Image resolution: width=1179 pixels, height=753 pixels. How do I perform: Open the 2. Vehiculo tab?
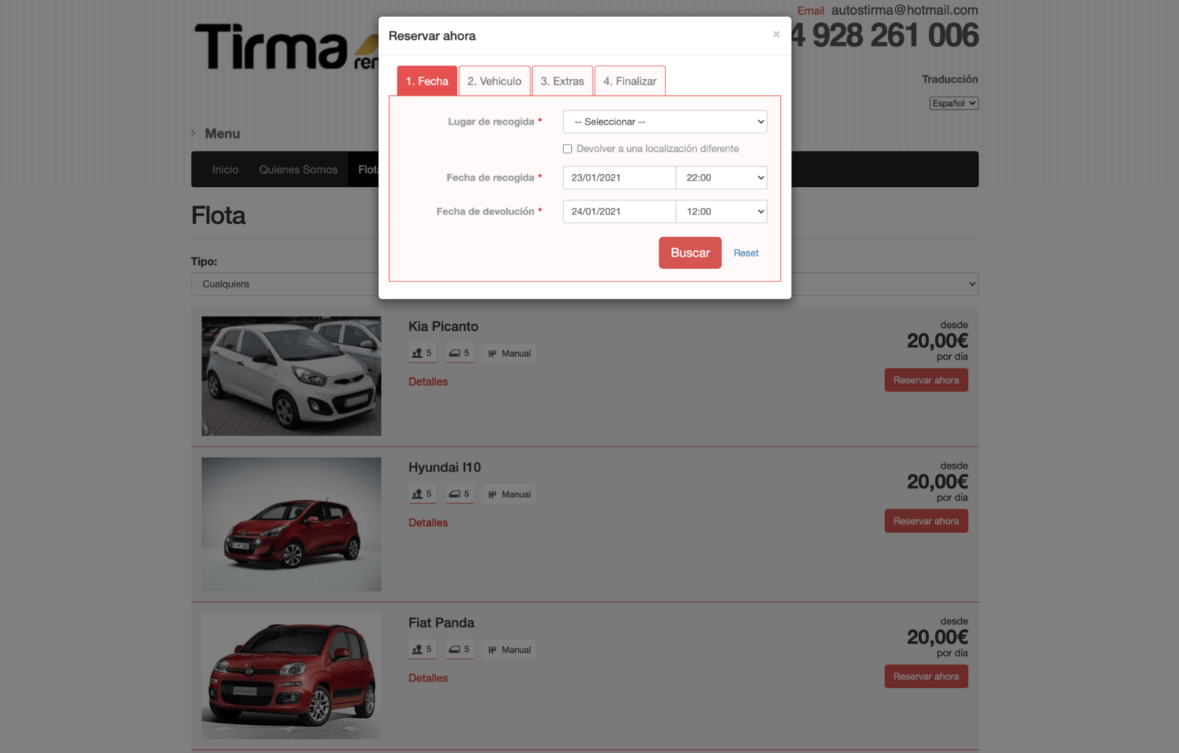(494, 81)
